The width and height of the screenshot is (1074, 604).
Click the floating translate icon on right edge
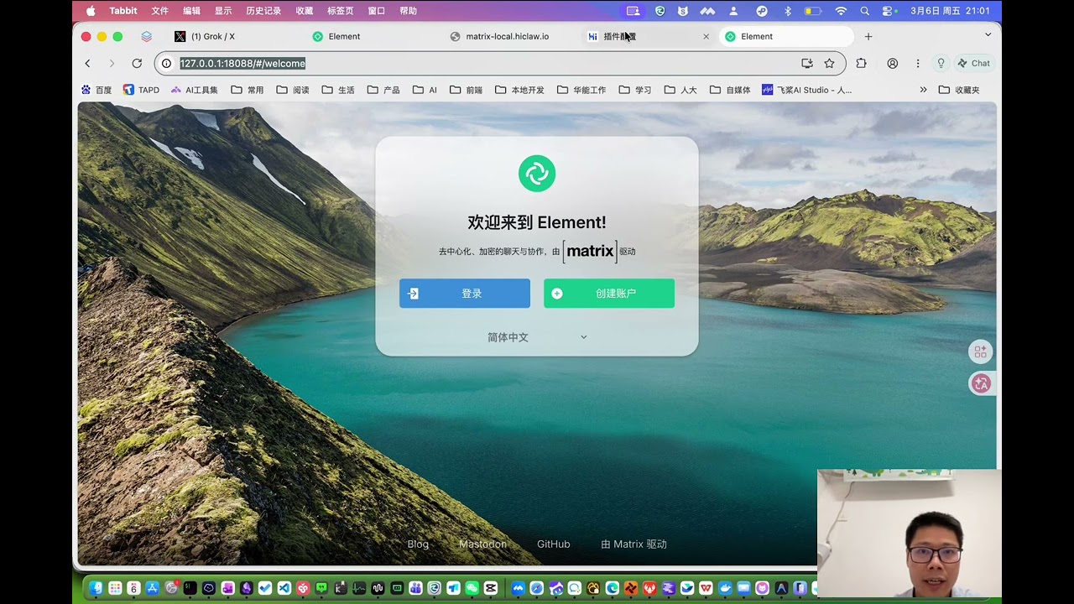pos(980,383)
